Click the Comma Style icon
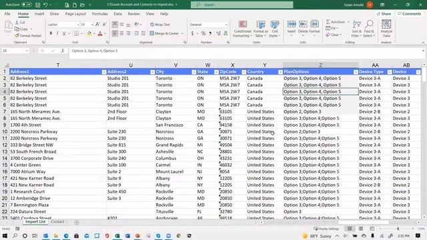The height and width of the screenshot is (240, 427). pos(210,33)
